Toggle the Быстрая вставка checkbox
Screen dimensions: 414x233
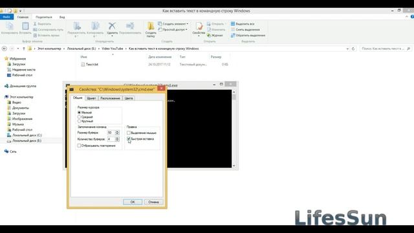click(x=129, y=139)
